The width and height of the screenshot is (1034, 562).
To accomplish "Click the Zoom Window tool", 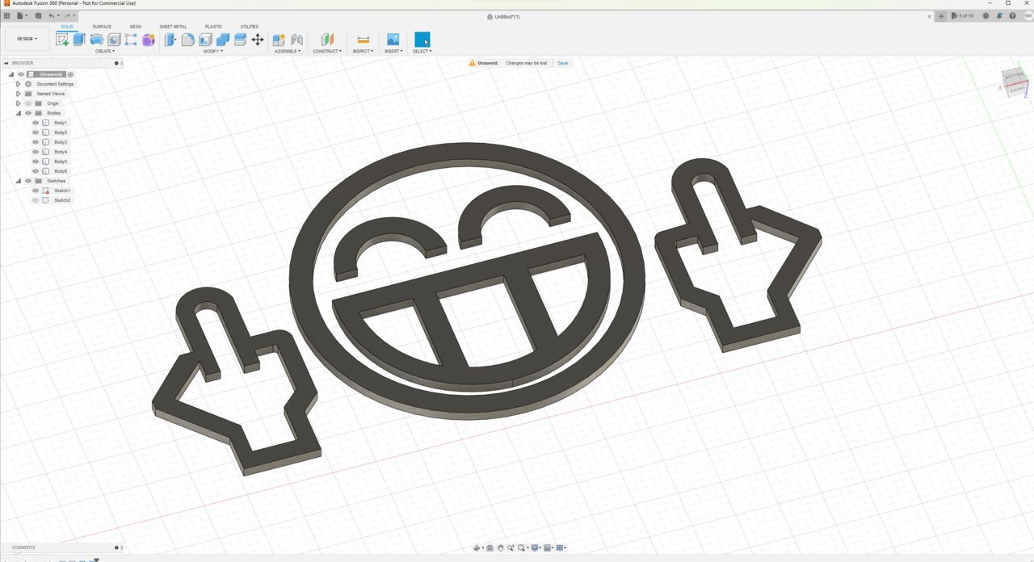I will 511,548.
